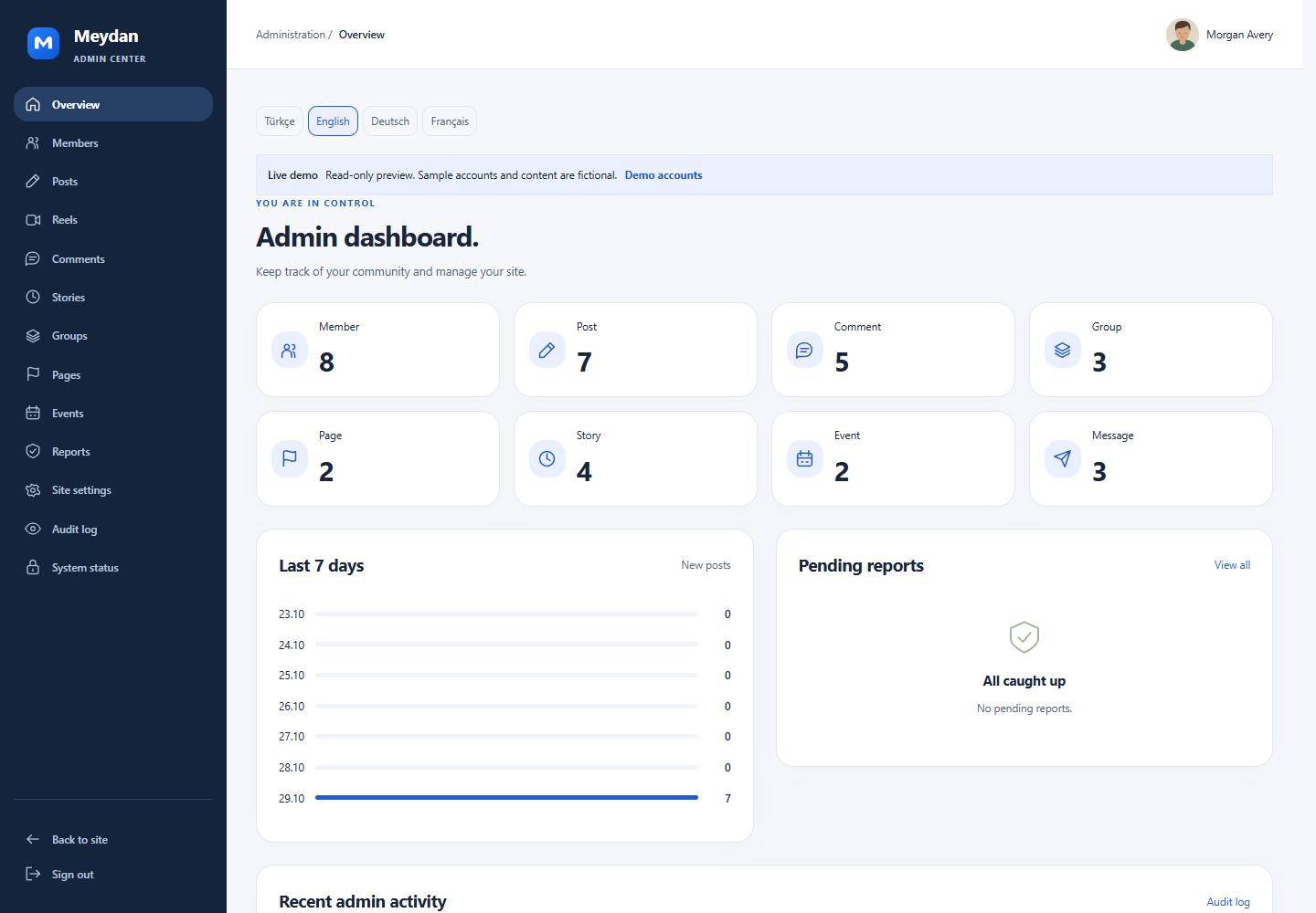The image size is (1316, 913).
Task: Click the System status lock icon
Action: tap(33, 568)
